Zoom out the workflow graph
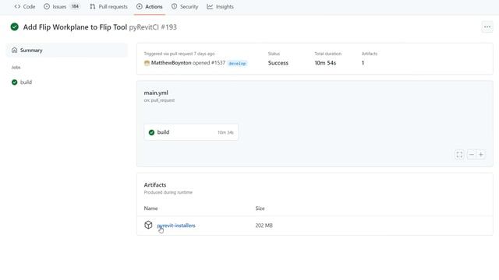Image resolution: width=499 pixels, height=280 pixels. tap(471, 155)
